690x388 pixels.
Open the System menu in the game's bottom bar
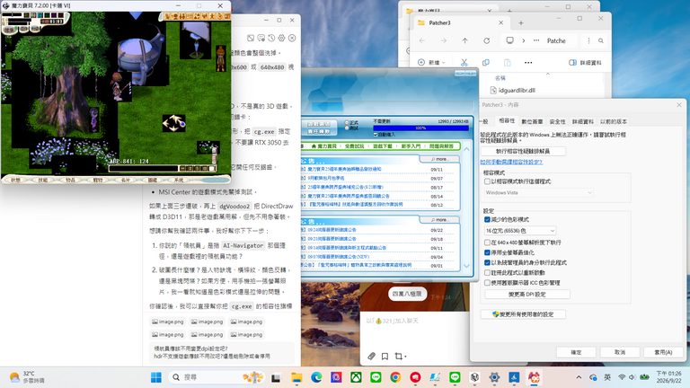[179, 180]
